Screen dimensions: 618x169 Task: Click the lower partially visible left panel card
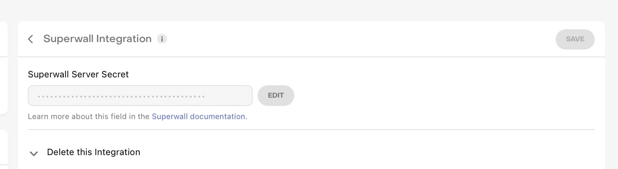tap(3, 146)
